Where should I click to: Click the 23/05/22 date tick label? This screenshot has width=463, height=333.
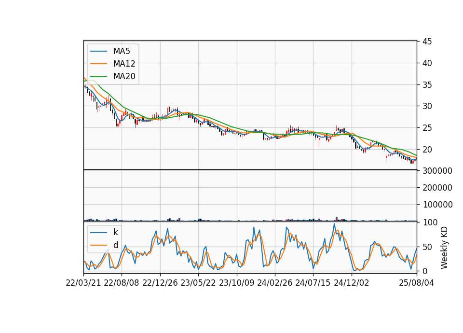[x=198, y=283]
